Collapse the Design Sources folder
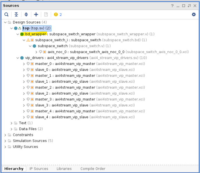The image size is (200, 173). [5, 22]
